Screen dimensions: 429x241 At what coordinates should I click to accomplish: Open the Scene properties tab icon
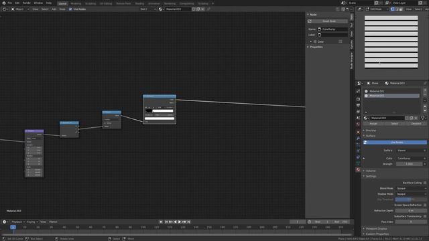358,118
